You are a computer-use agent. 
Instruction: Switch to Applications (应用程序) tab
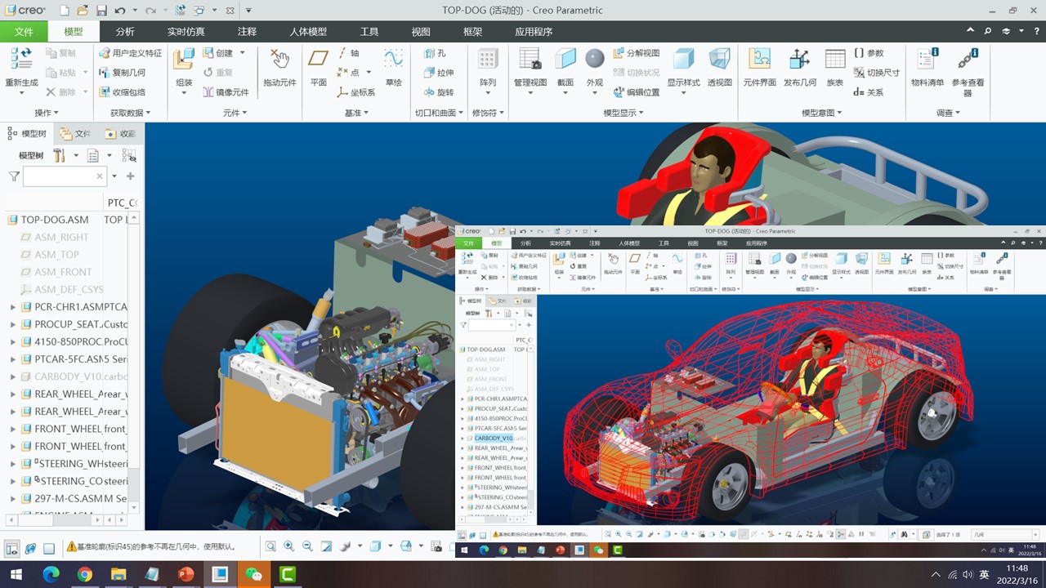pyautogui.click(x=534, y=32)
